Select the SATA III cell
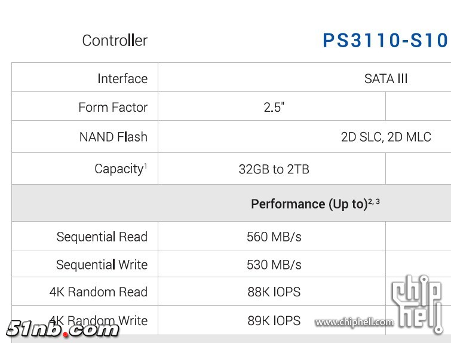451x343 pixels. coord(386,79)
